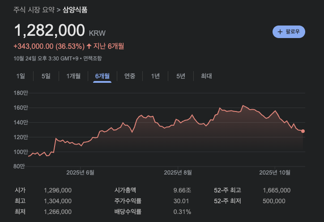Click the 삼양식품 stock name in breadcrumb
324x222 pixels.
pyautogui.click(x=75, y=9)
